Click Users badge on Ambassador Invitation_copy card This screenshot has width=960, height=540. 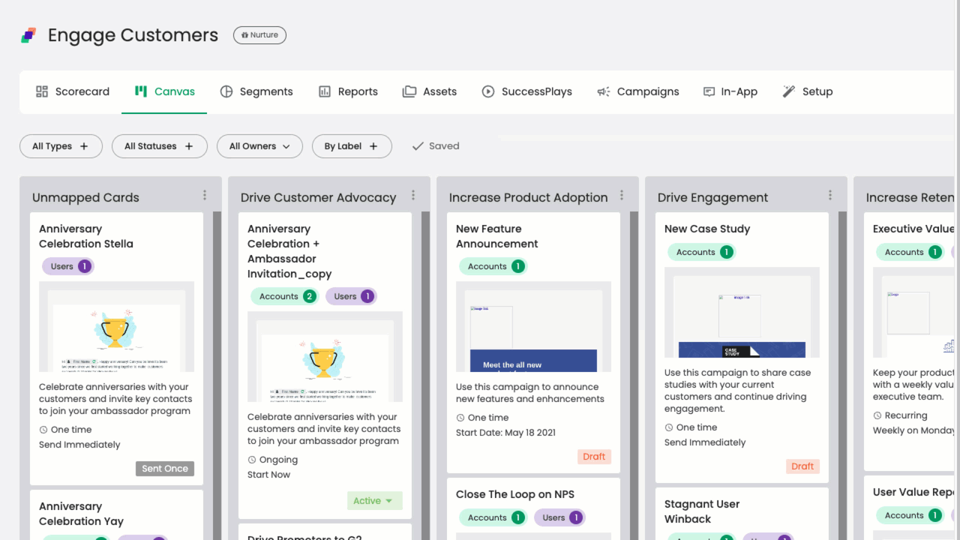coord(351,296)
